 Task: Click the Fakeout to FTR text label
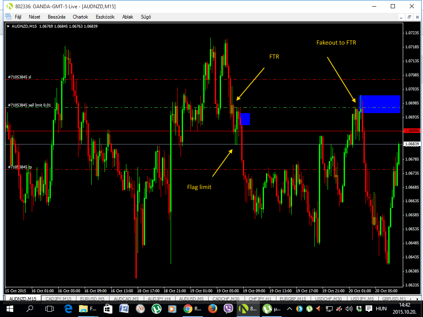click(336, 43)
